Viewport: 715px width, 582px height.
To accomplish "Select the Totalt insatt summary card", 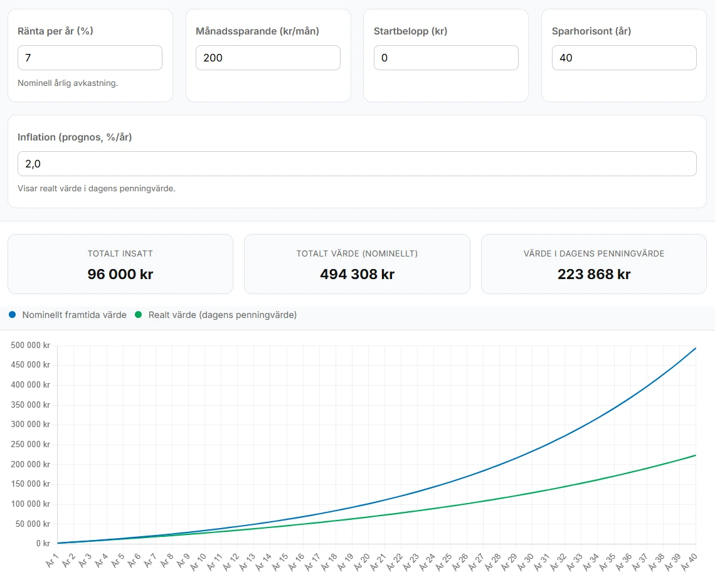I will click(120, 264).
